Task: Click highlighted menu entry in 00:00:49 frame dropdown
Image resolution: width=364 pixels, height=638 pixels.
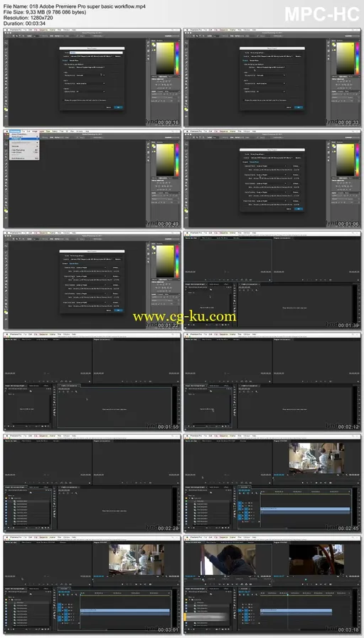Action: (x=23, y=139)
